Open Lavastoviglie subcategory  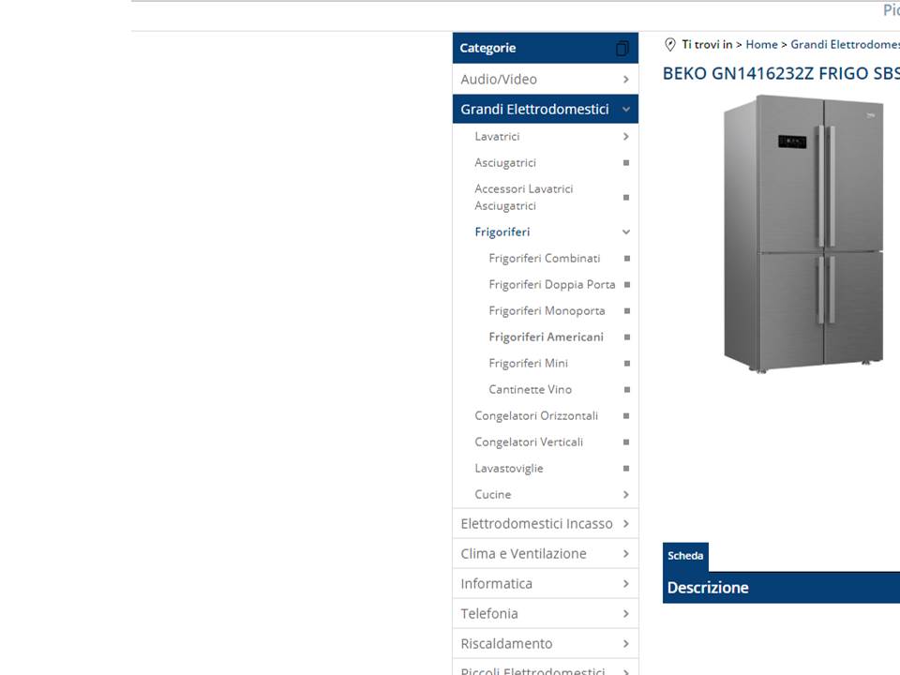[x=509, y=469]
